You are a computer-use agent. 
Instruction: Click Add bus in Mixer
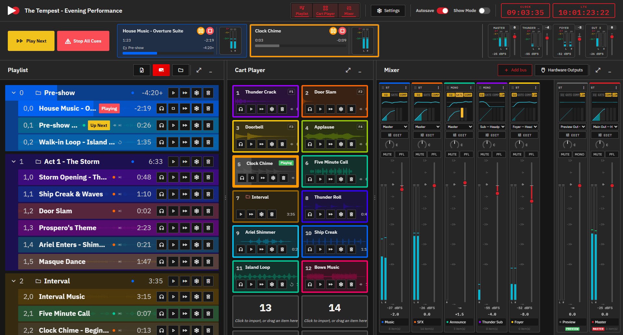[x=515, y=70]
